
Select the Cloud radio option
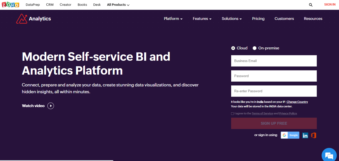233,48
